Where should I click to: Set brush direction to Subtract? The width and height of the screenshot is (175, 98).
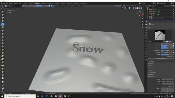pos(171,48)
